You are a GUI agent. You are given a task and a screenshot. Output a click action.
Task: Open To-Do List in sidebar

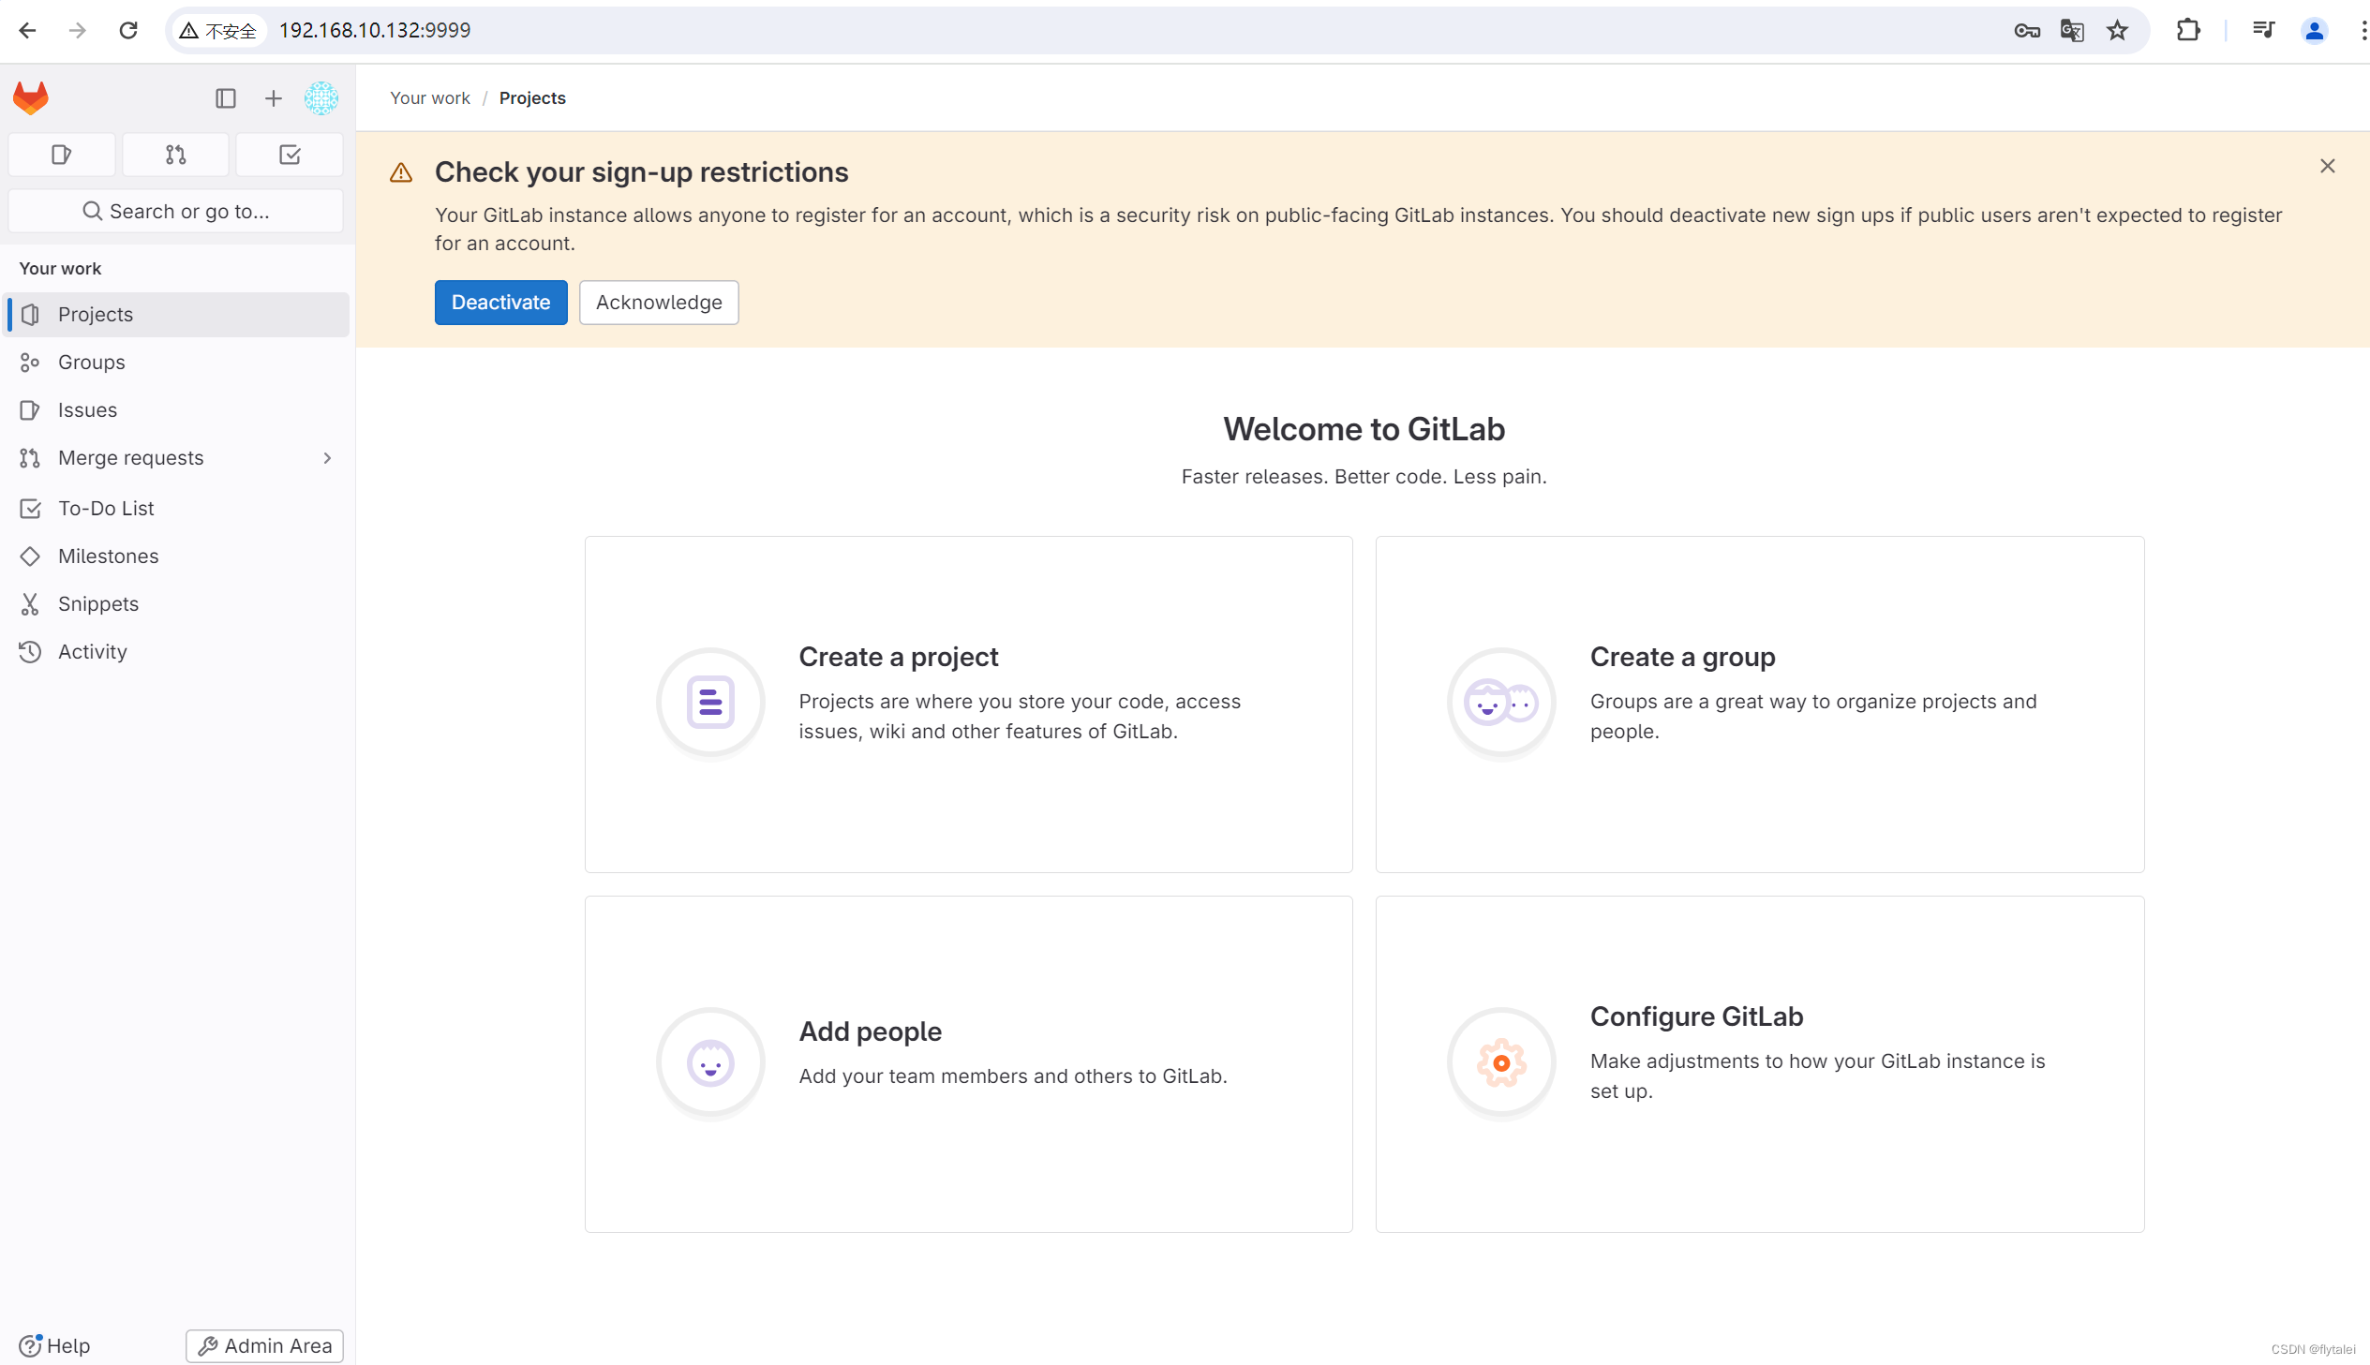(x=178, y=508)
